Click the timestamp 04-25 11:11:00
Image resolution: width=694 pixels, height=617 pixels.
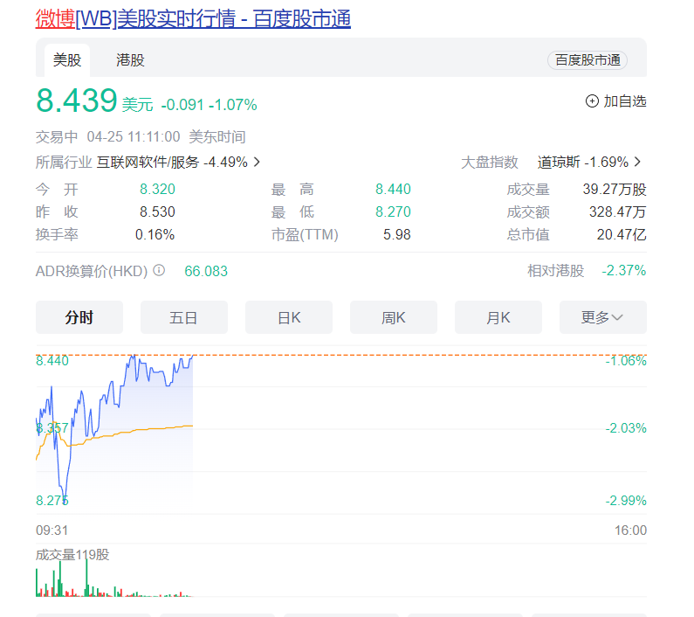134,136
